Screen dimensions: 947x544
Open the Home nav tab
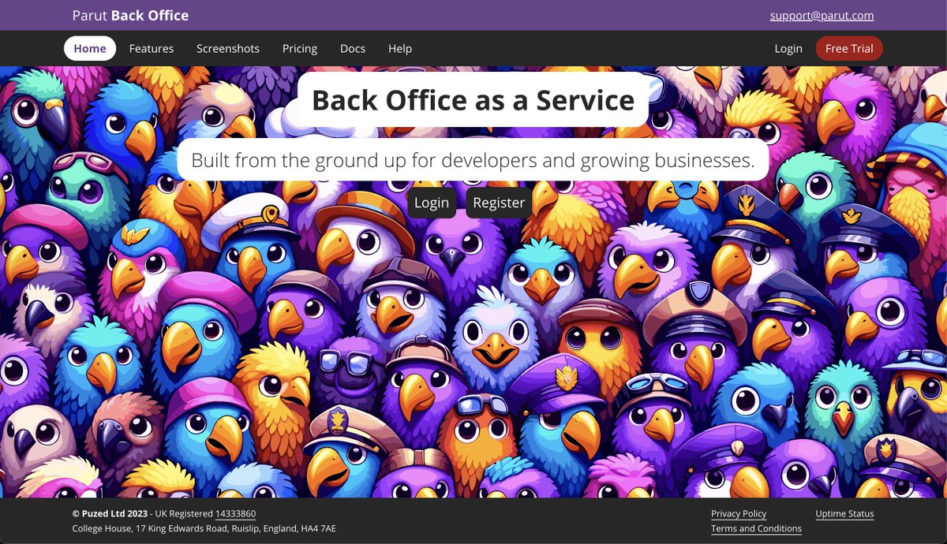click(x=90, y=48)
